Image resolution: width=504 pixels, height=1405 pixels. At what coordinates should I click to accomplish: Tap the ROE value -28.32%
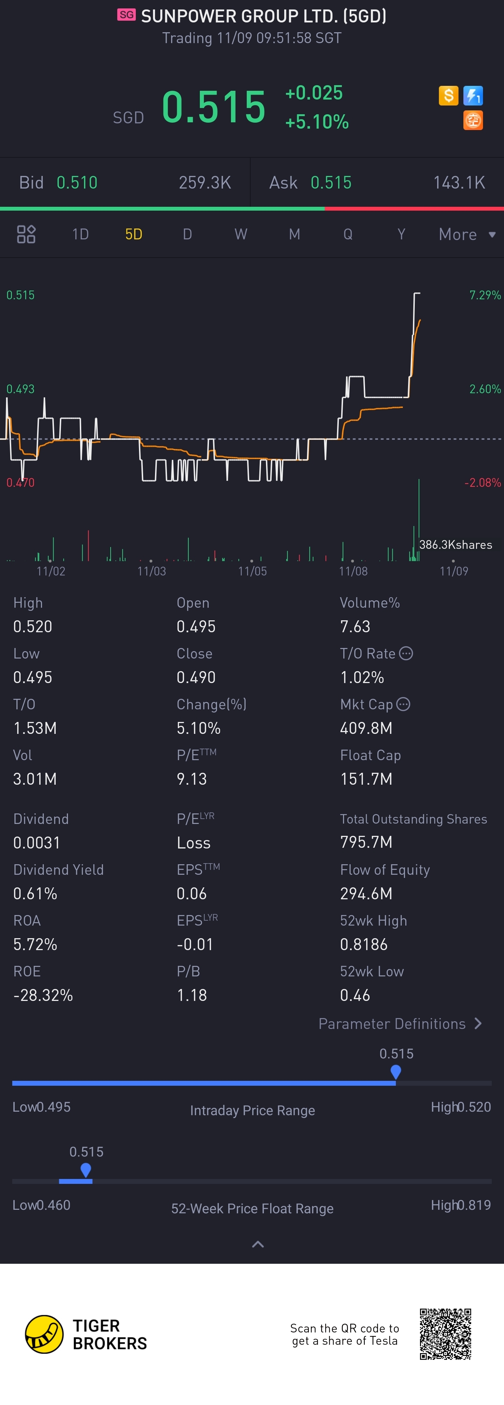43,995
